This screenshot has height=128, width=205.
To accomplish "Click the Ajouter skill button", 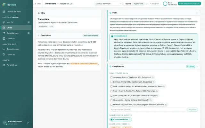I will pos(193,109).
